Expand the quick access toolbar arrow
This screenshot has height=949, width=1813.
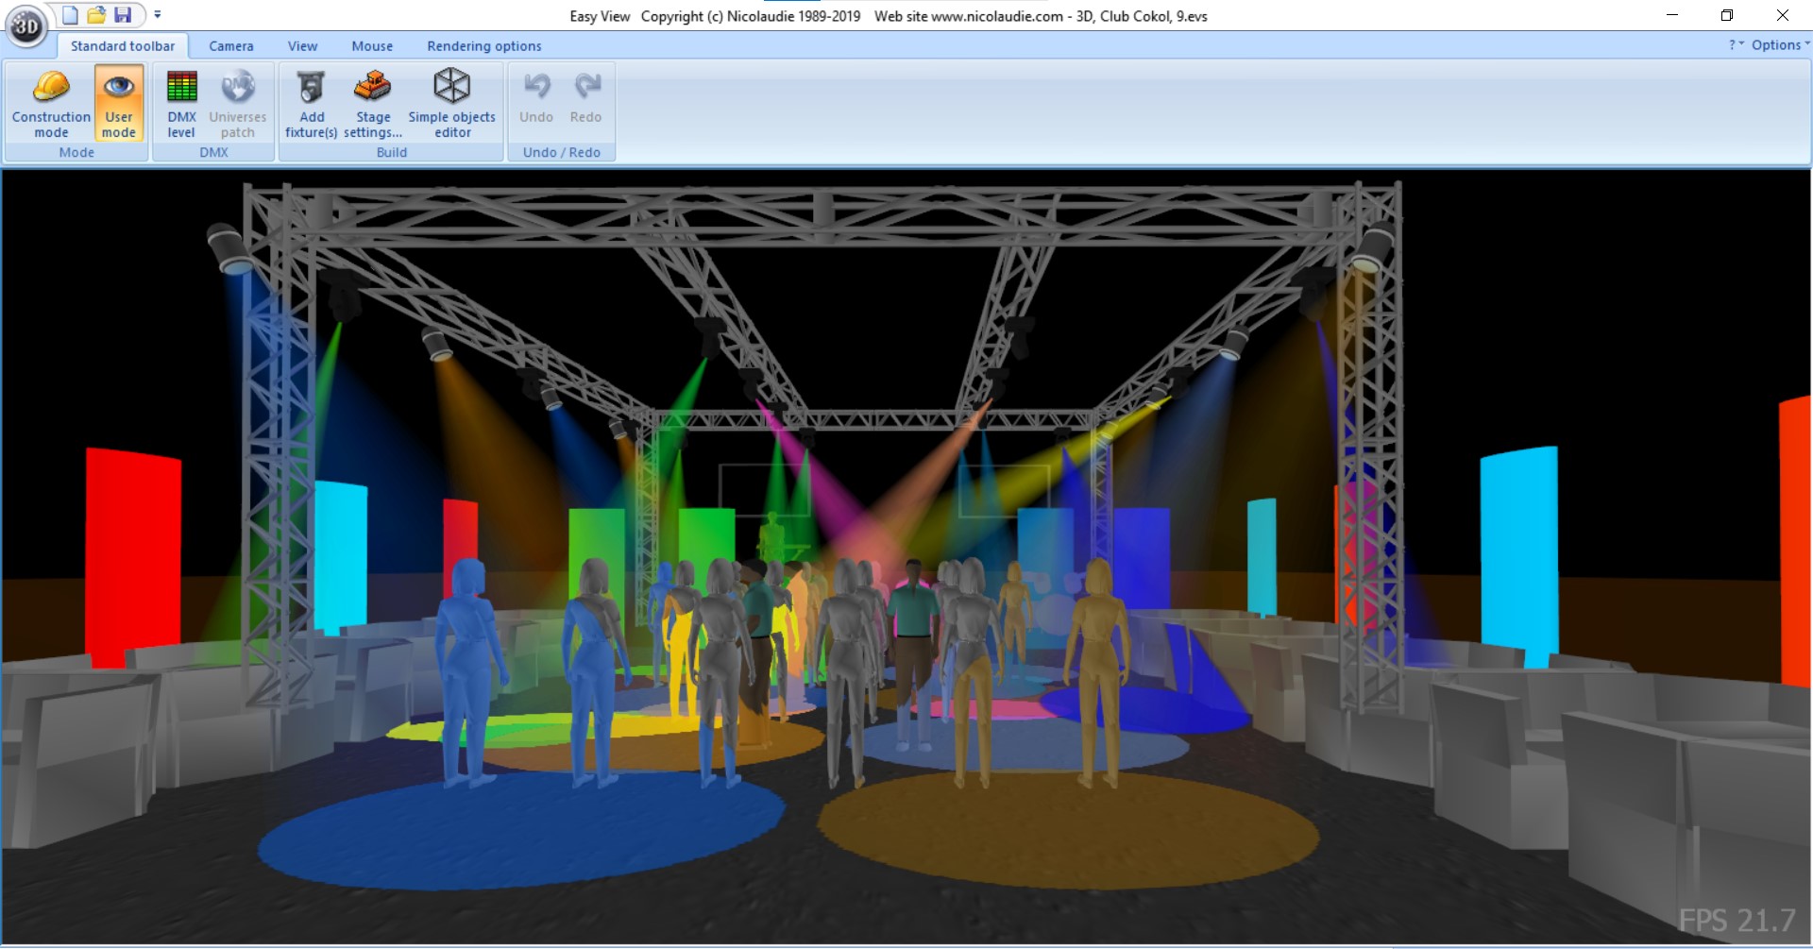tap(158, 15)
